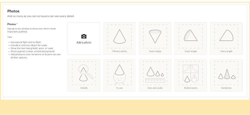Pick the Size and scale placeholder
This screenshot has width=250, height=115.
click(x=155, y=75)
